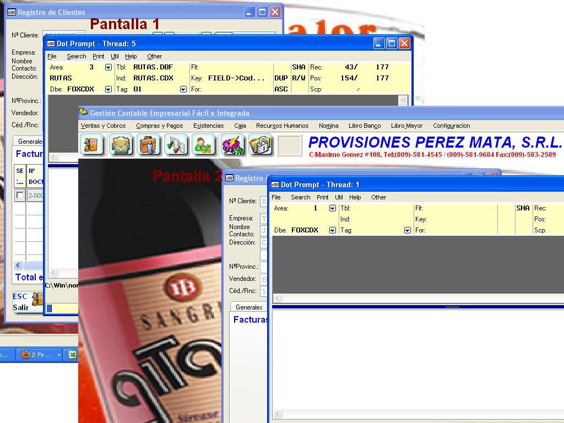The image size is (564, 423).
Task: Expand the Area dropdown in Thread 5
Action: [108, 67]
